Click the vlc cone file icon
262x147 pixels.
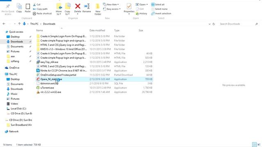[38, 92]
